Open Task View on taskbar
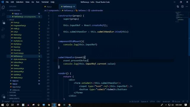Image resolution: width=190 pixels, height=107 pixels. coord(12,105)
